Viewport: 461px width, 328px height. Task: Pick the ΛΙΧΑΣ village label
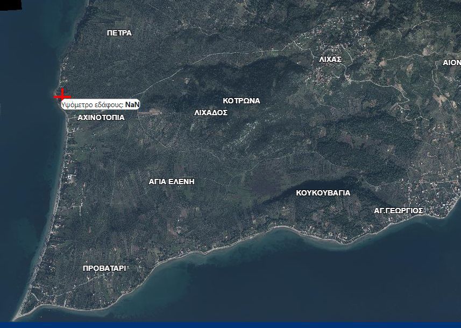330,59
